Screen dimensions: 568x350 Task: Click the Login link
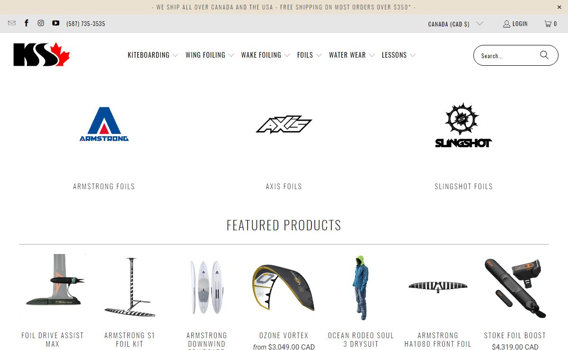tap(515, 24)
